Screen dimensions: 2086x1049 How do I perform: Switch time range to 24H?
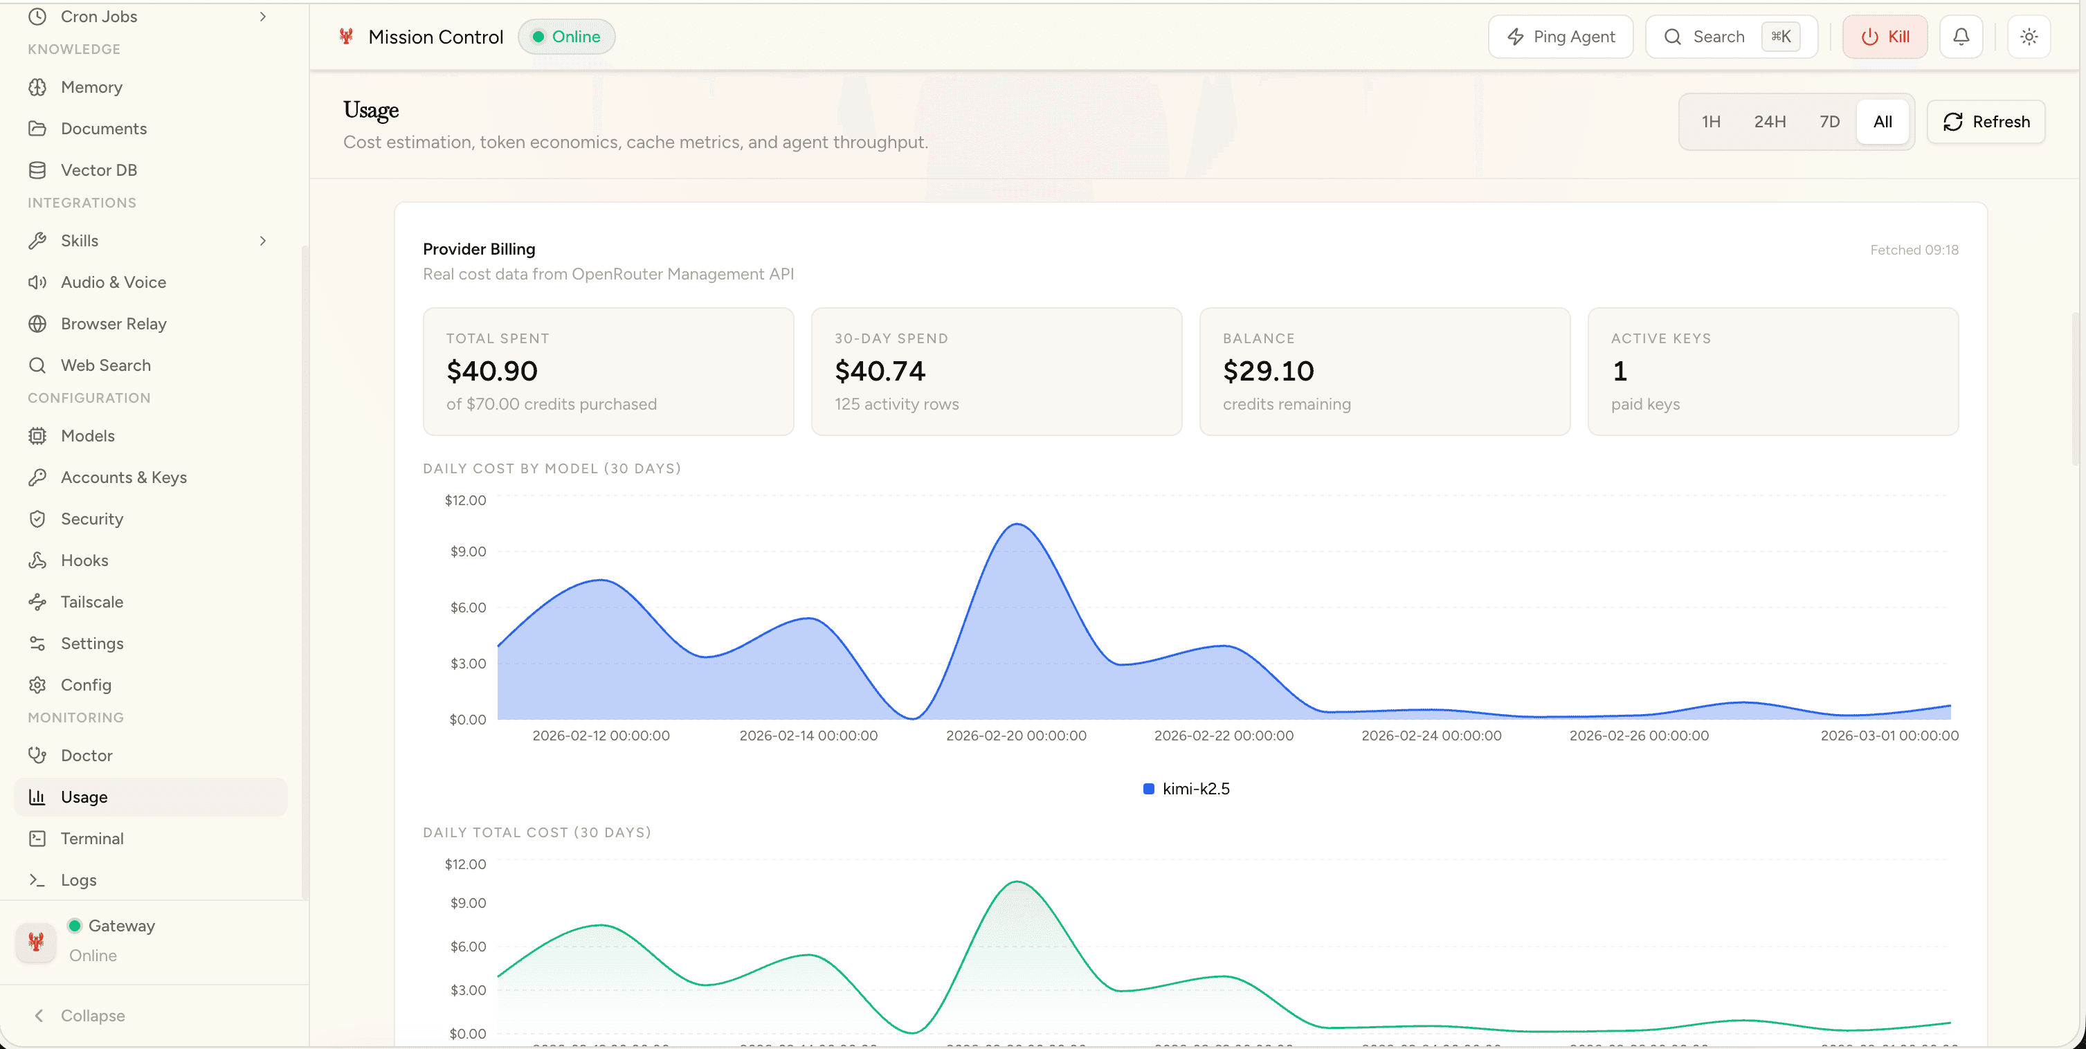tap(1771, 121)
